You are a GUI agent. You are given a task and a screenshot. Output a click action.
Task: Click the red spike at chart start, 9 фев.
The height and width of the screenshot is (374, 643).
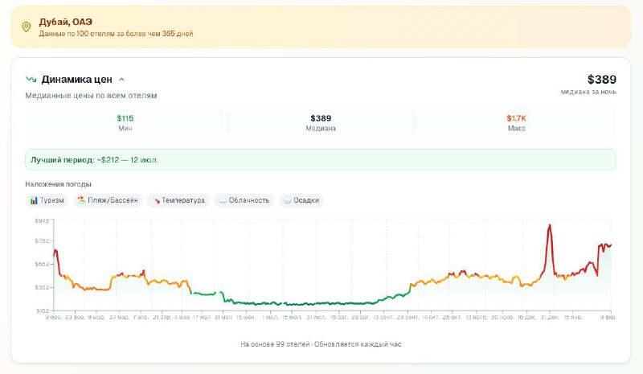55,253
